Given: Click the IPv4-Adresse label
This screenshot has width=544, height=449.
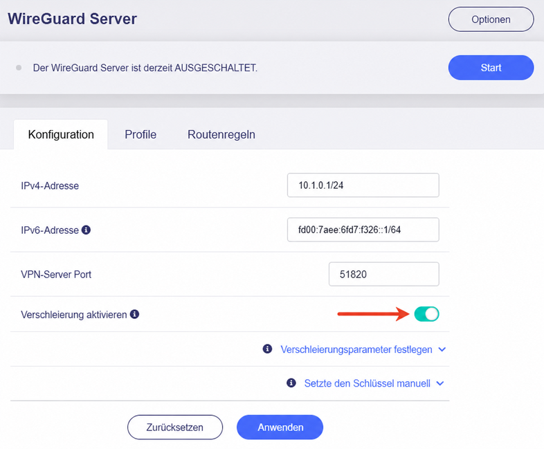Looking at the screenshot, I should click(x=50, y=186).
